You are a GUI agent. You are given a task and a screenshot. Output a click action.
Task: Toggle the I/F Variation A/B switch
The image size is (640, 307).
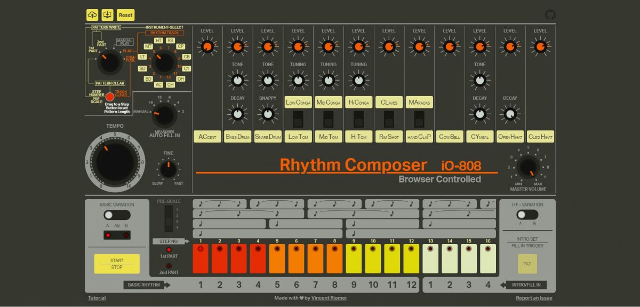527,215
